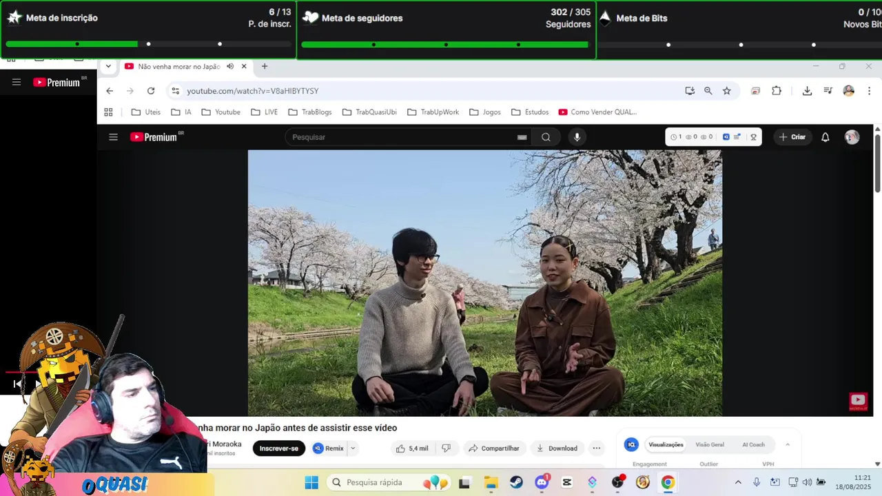The height and width of the screenshot is (496, 882).
Task: Bookmark this page with the star icon
Action: 726,91
